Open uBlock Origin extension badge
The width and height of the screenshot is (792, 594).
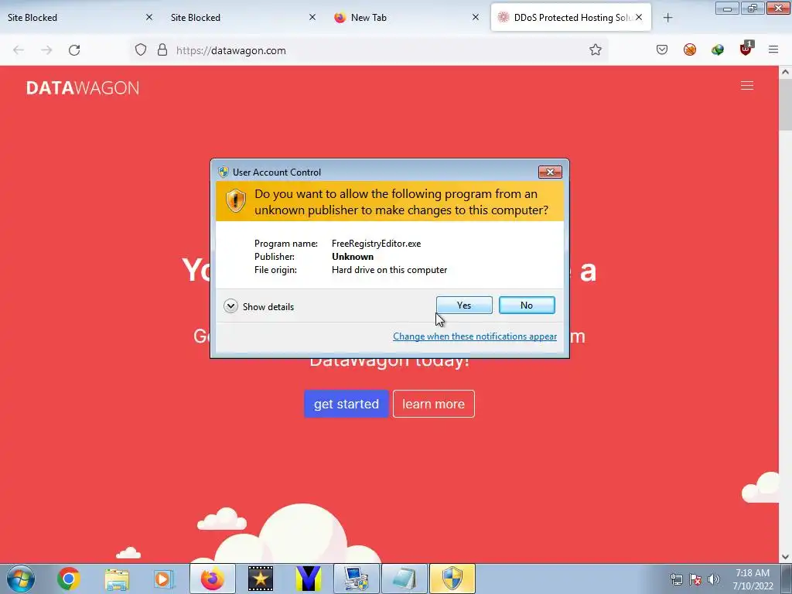click(x=746, y=49)
